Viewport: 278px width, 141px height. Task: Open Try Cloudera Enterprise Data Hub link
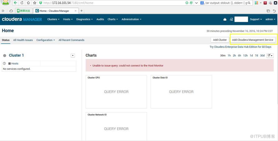241,47
